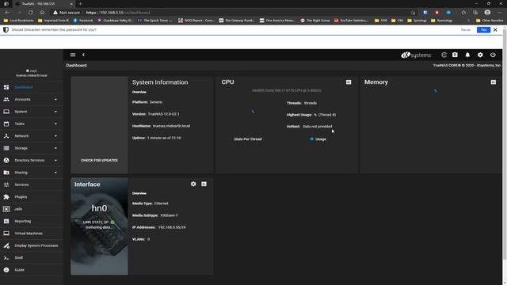Viewport: 507px width, 285px height.
Task: Open Reporting in the sidebar
Action: 23,222
